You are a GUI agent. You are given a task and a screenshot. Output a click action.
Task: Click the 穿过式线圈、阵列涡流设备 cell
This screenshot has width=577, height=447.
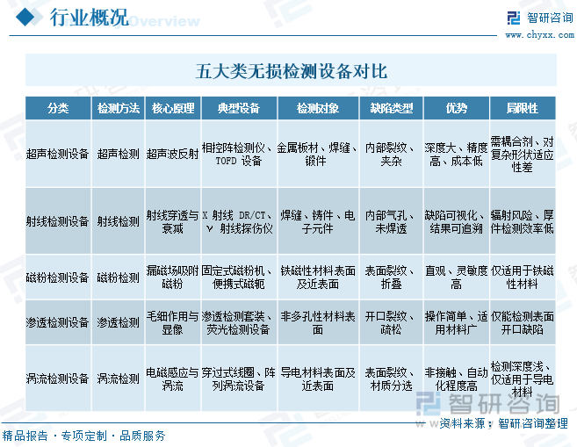[x=239, y=379]
